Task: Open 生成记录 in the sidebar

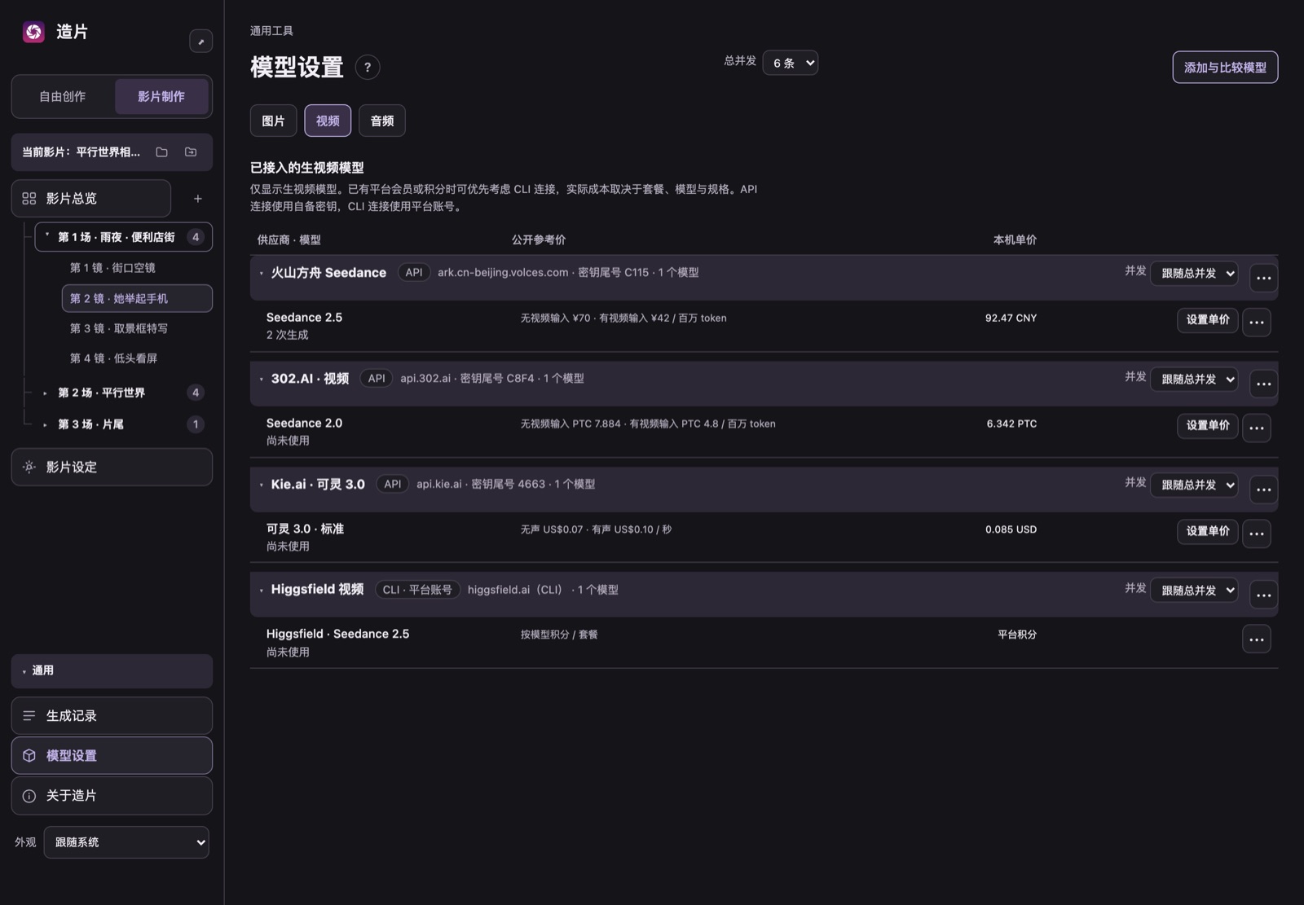Action: tap(112, 716)
